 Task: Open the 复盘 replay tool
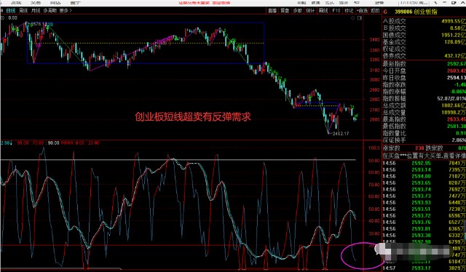tap(285, 11)
